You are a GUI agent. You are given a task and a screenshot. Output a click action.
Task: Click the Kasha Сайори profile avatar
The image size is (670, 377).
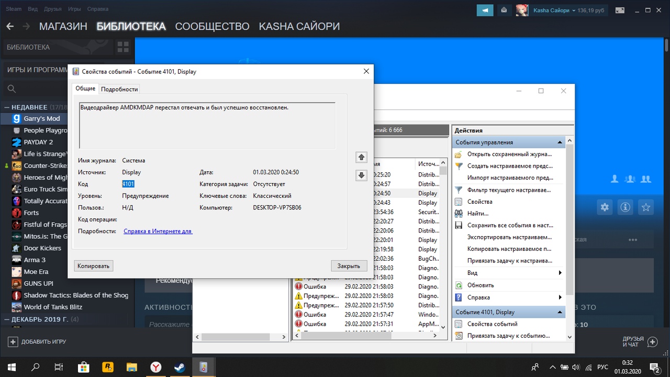[521, 10]
